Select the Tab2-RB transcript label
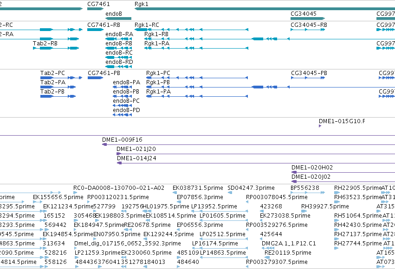This screenshot has width=395, height=269. 45,44
